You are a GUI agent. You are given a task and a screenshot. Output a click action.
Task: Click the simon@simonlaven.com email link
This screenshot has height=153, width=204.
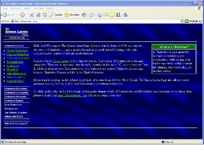coord(72,95)
